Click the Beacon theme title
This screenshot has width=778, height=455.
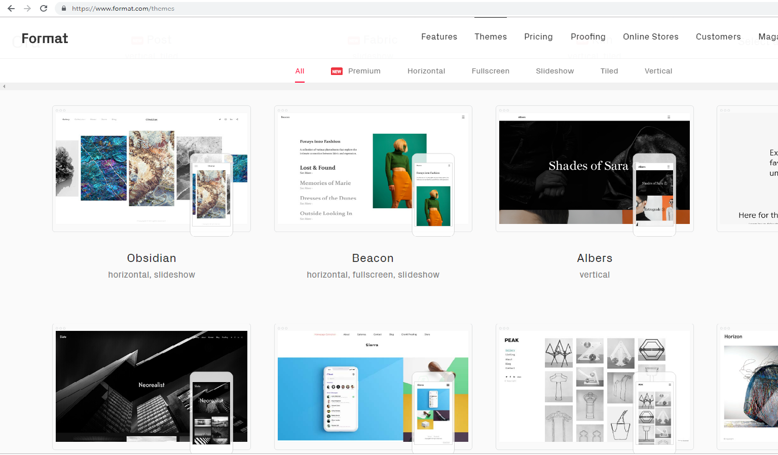coord(373,258)
